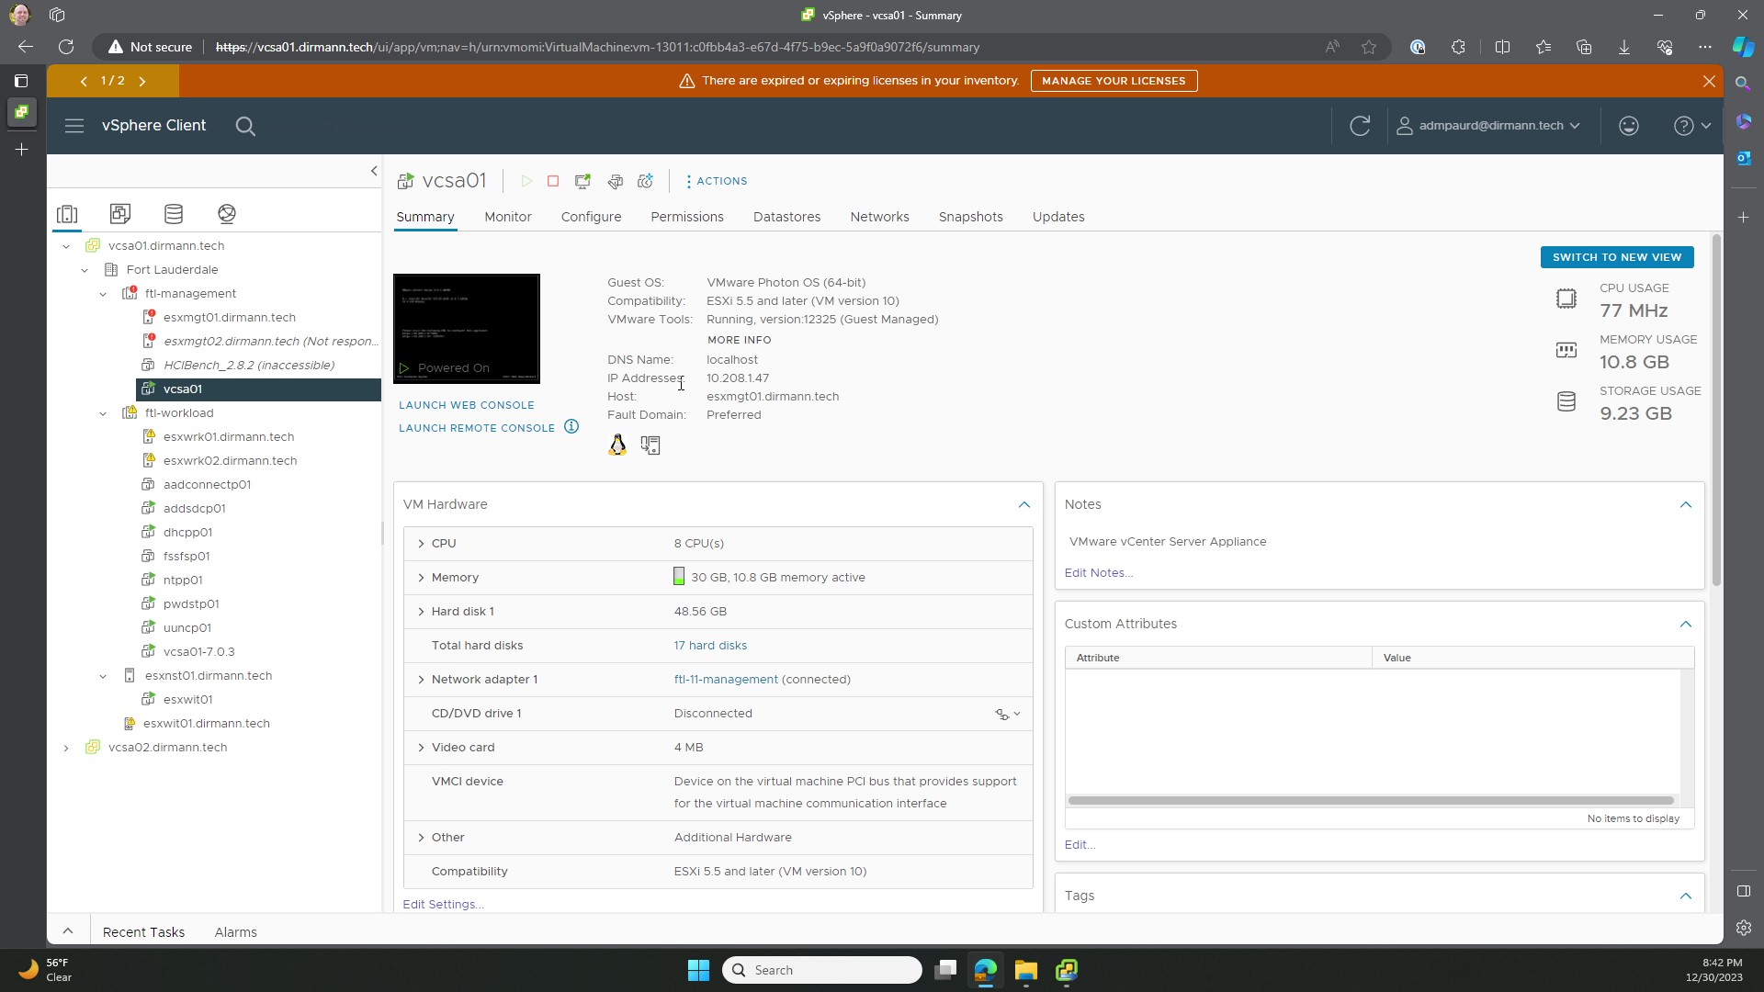This screenshot has height=992, width=1764.
Task: Collapse the VM Hardware panel
Action: point(1024,504)
